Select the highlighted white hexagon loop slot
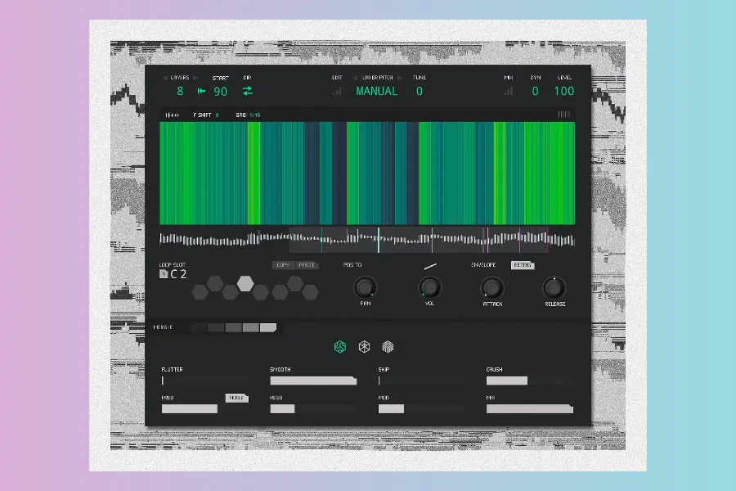This screenshot has width=736, height=491. click(x=245, y=283)
